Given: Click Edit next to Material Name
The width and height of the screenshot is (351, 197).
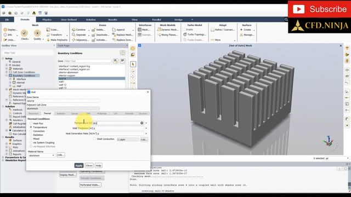Looking at the screenshot, I should [61, 155].
